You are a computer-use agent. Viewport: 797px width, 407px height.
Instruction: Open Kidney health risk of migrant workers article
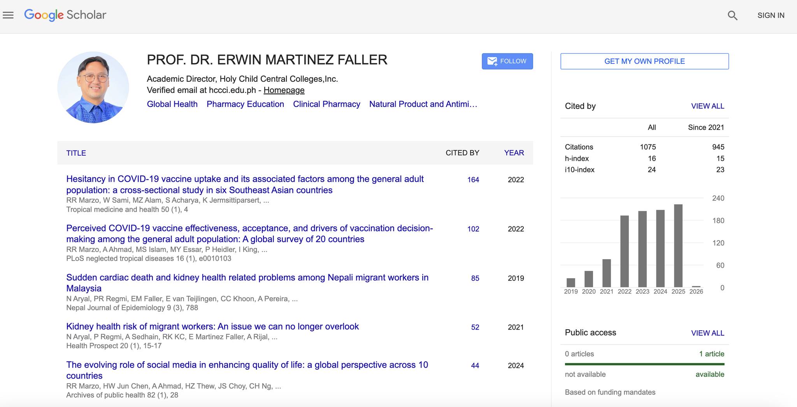(x=212, y=326)
